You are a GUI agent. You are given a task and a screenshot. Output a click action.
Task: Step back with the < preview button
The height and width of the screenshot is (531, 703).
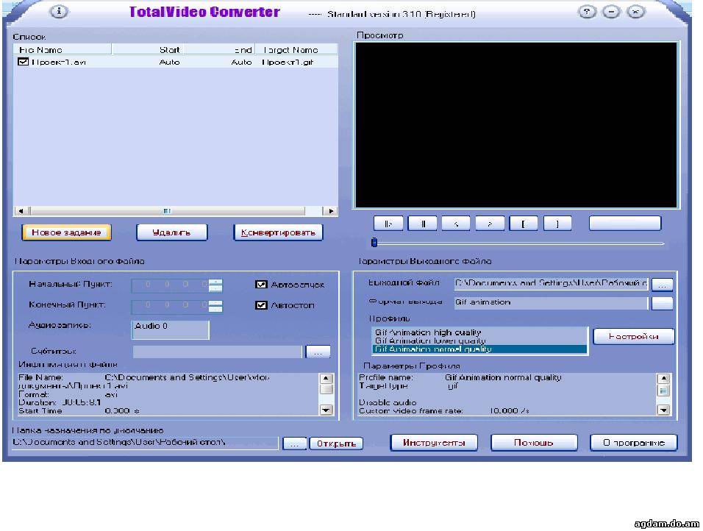pos(456,224)
